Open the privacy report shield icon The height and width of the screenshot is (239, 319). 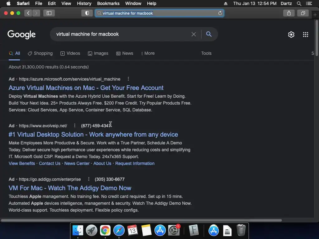[87, 13]
